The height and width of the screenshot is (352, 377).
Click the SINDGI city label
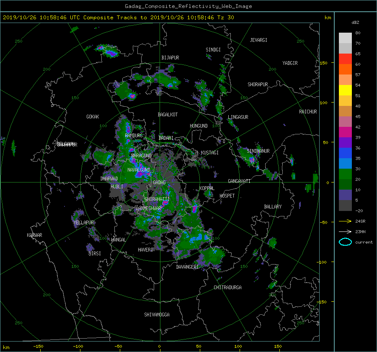coord(213,49)
